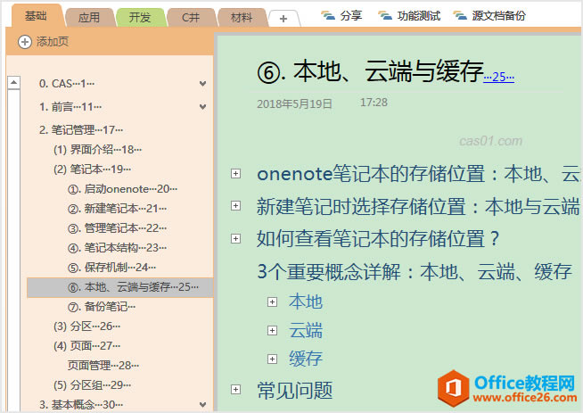Open the ···25··· link in page title

pyautogui.click(x=498, y=77)
